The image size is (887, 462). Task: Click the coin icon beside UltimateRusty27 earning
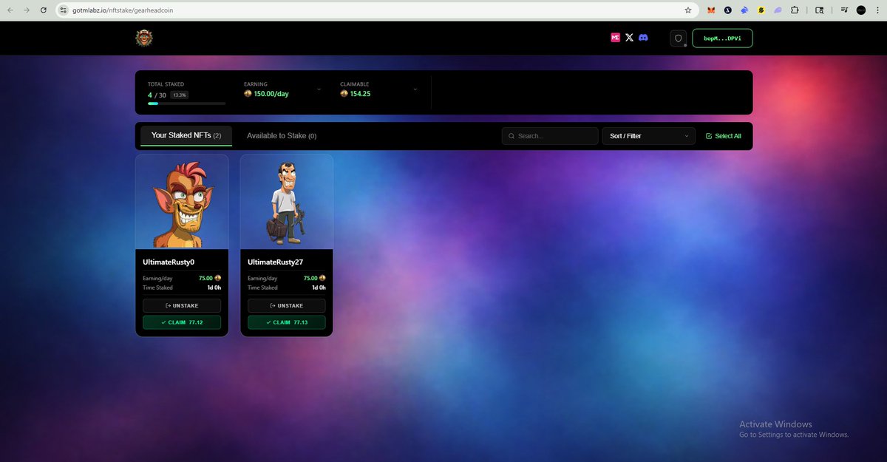[323, 278]
